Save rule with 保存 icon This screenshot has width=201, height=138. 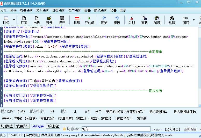[x=62, y=20]
